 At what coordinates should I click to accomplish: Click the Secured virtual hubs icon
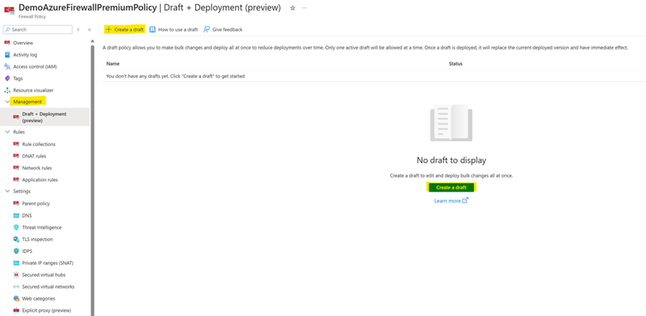click(x=16, y=275)
